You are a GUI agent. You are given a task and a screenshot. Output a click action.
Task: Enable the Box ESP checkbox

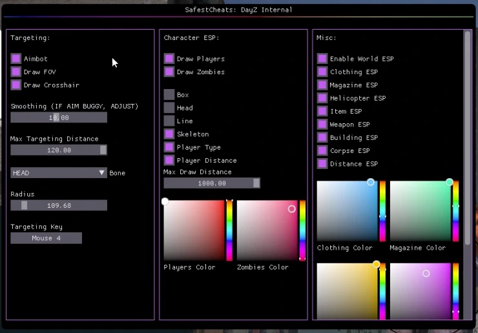pos(169,94)
